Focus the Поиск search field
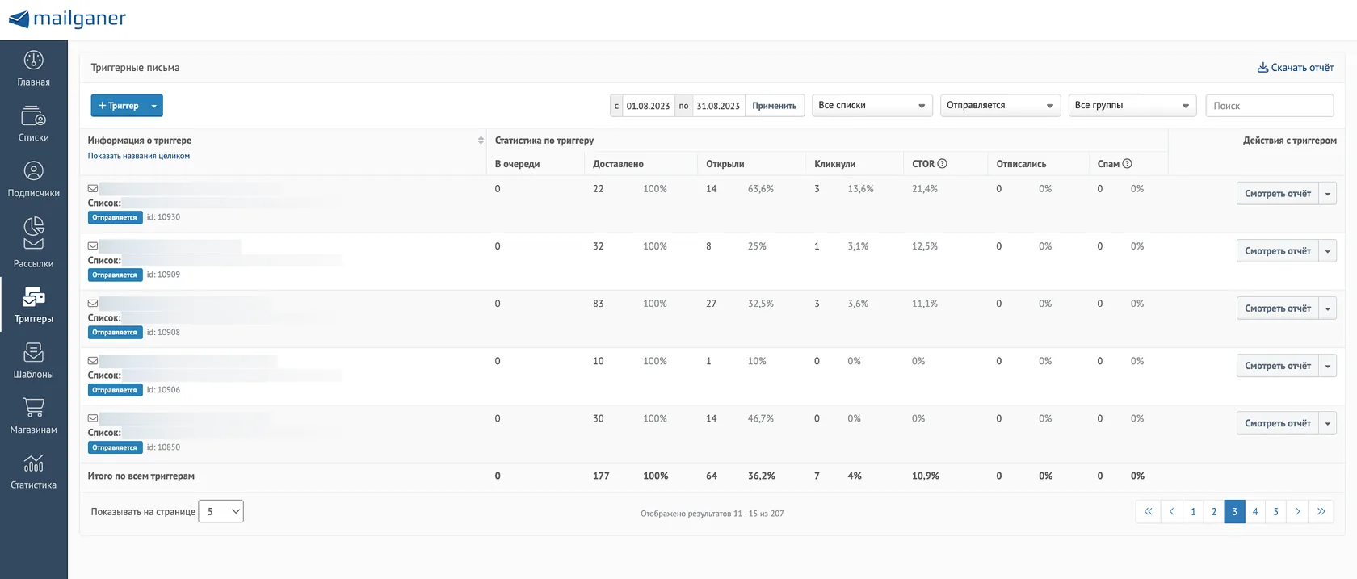Screen dimensions: 1357x579 [1269, 106]
